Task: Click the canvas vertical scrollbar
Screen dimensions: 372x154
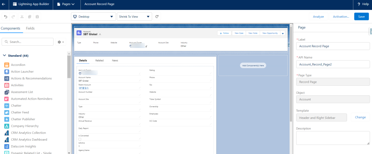Action: tap(291, 73)
